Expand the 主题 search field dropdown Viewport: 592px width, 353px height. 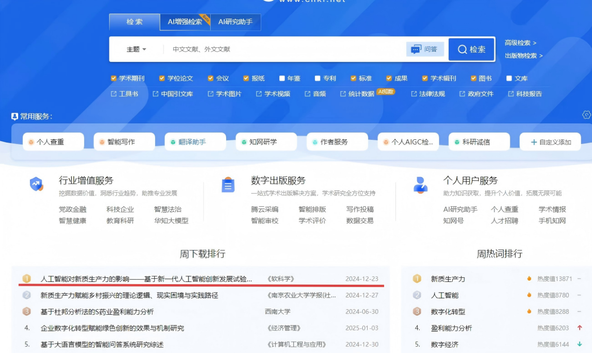point(136,49)
